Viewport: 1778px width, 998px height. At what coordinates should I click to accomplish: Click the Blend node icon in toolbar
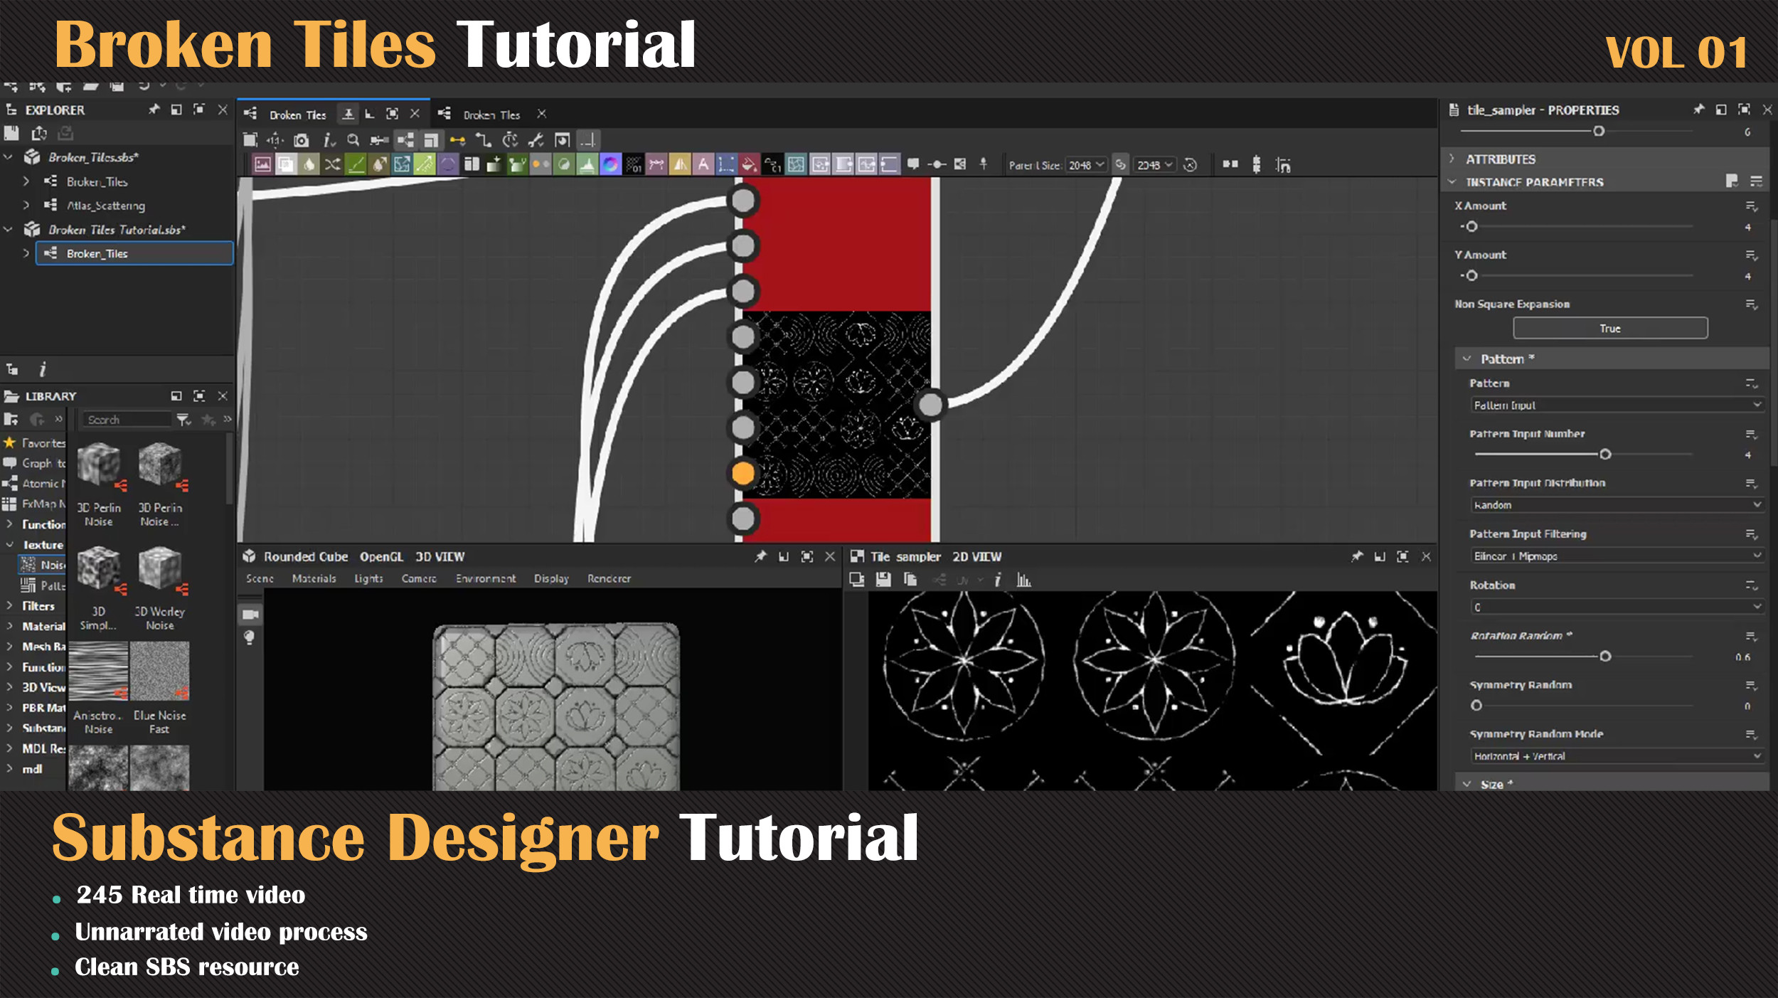pyautogui.click(x=286, y=165)
